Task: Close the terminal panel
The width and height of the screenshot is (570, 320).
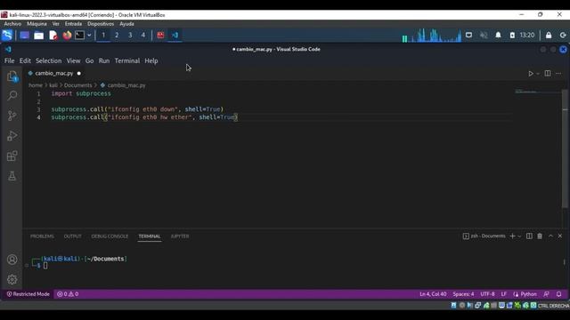Action: click(560, 236)
